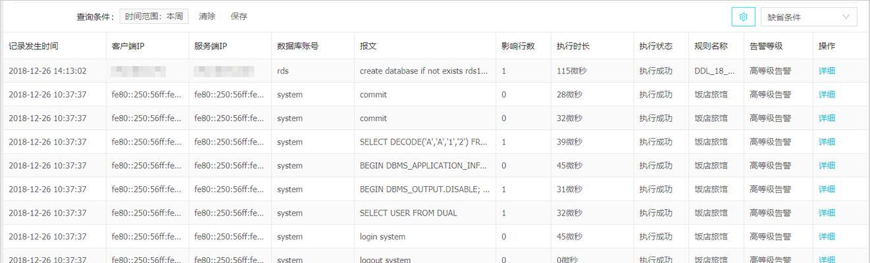Viewport: 870px width, 263px height.
Task: Click the 数据库账号 column header
Action: (298, 46)
